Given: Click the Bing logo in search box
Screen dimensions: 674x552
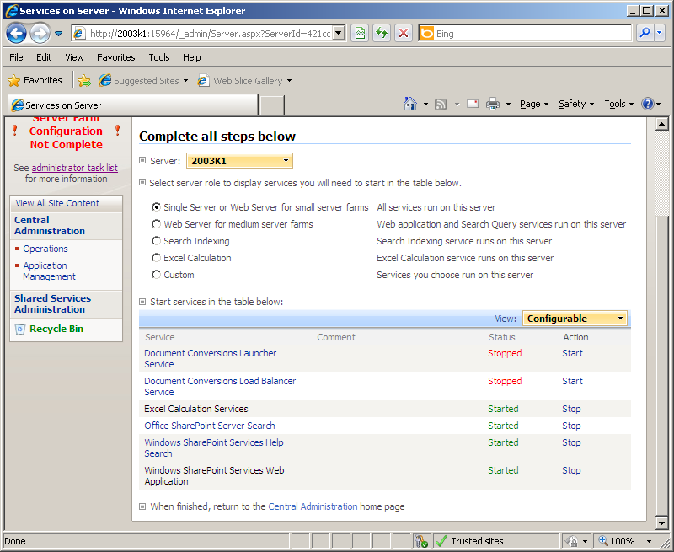Looking at the screenshot, I should [427, 33].
